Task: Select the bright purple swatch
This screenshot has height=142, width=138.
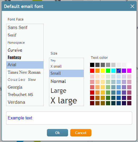Action: [x=124, y=71]
